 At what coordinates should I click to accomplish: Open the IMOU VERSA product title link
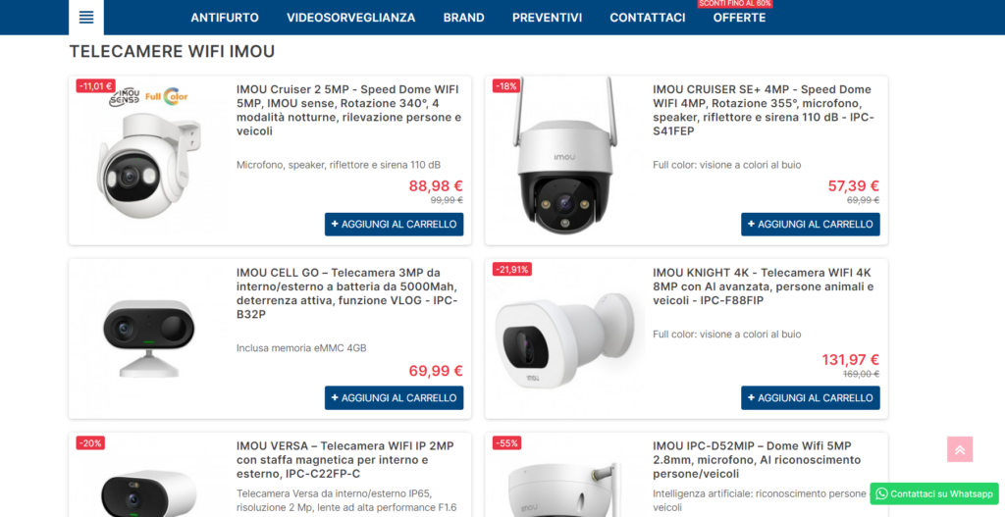(344, 460)
